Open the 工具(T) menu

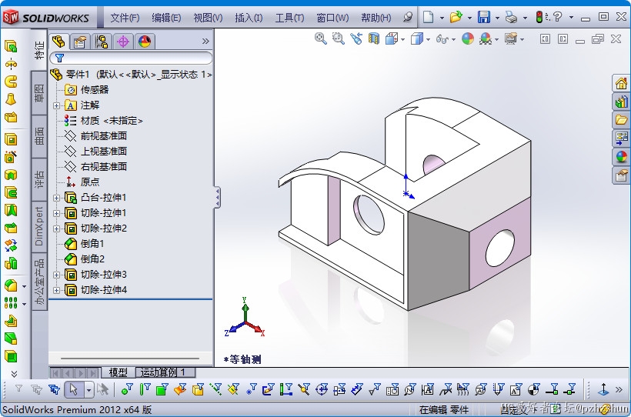tap(289, 18)
